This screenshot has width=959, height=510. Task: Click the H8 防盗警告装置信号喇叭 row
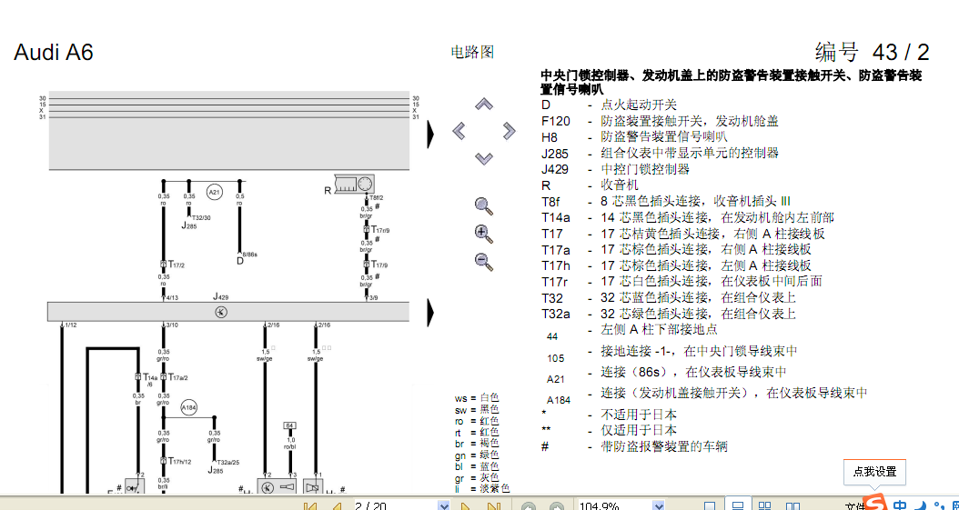click(634, 136)
